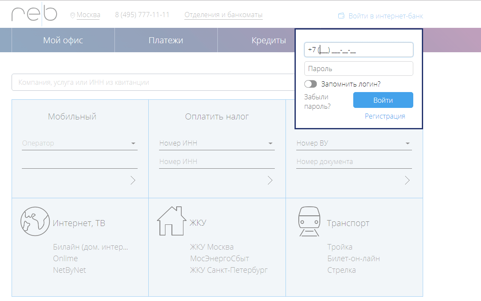Click the Забыли пароль link

[x=317, y=102]
